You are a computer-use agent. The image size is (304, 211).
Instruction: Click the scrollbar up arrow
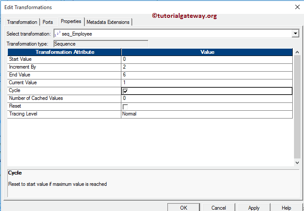pyautogui.click(x=297, y=52)
